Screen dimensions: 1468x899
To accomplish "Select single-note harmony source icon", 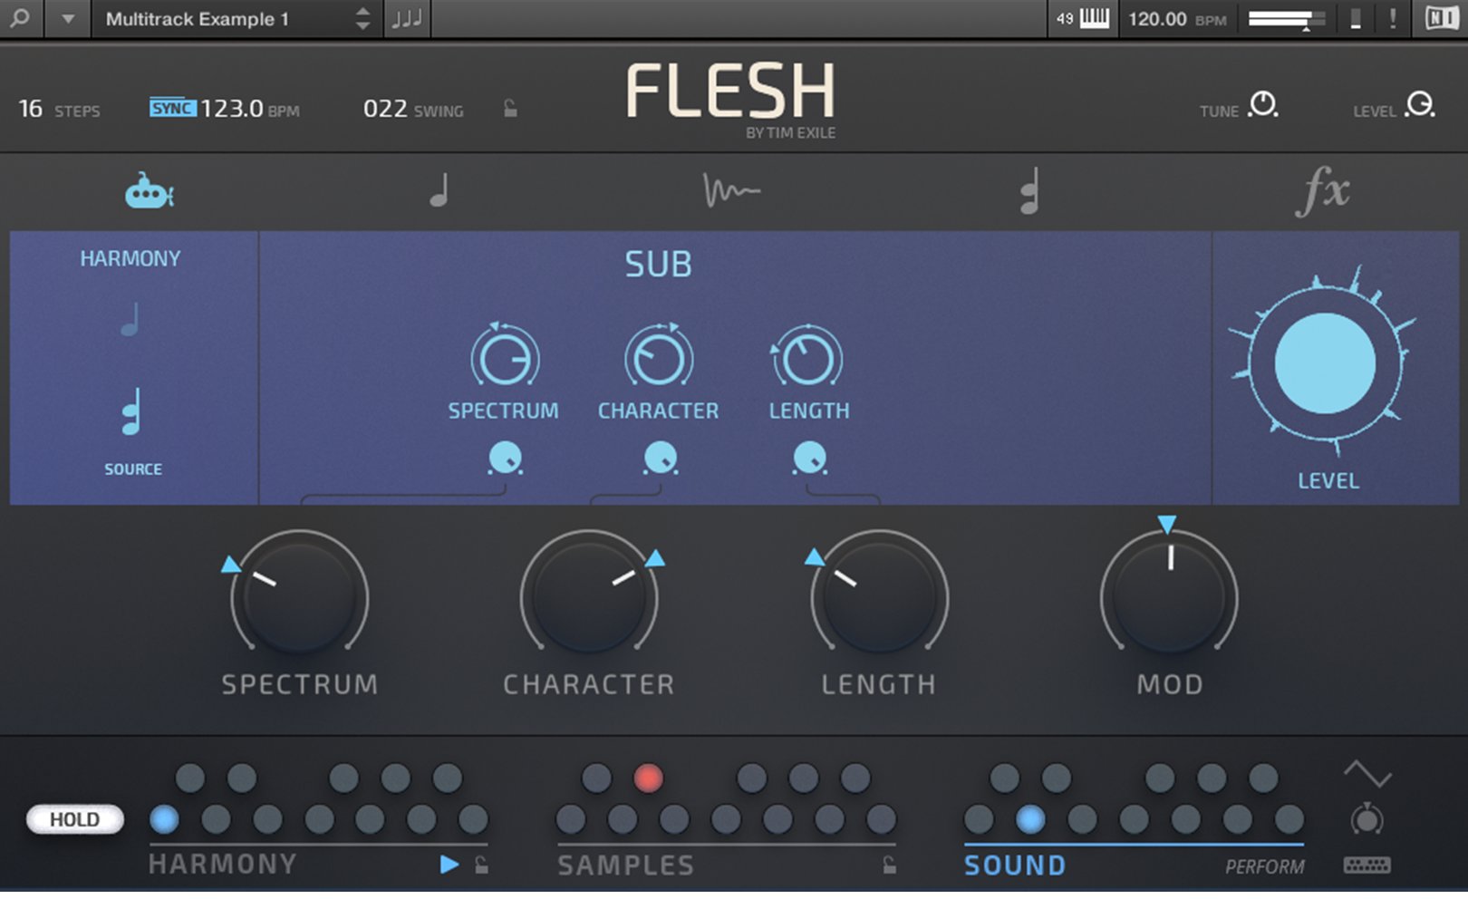I will (x=130, y=319).
